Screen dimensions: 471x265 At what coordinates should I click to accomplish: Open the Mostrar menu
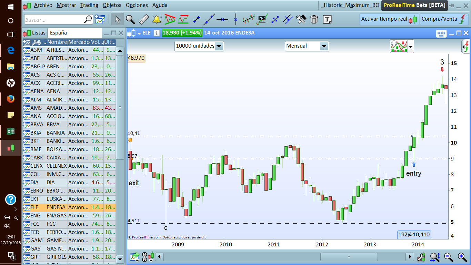(x=67, y=5)
